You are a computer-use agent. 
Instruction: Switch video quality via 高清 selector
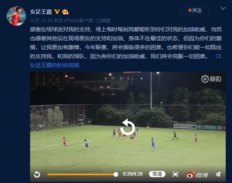157,174
